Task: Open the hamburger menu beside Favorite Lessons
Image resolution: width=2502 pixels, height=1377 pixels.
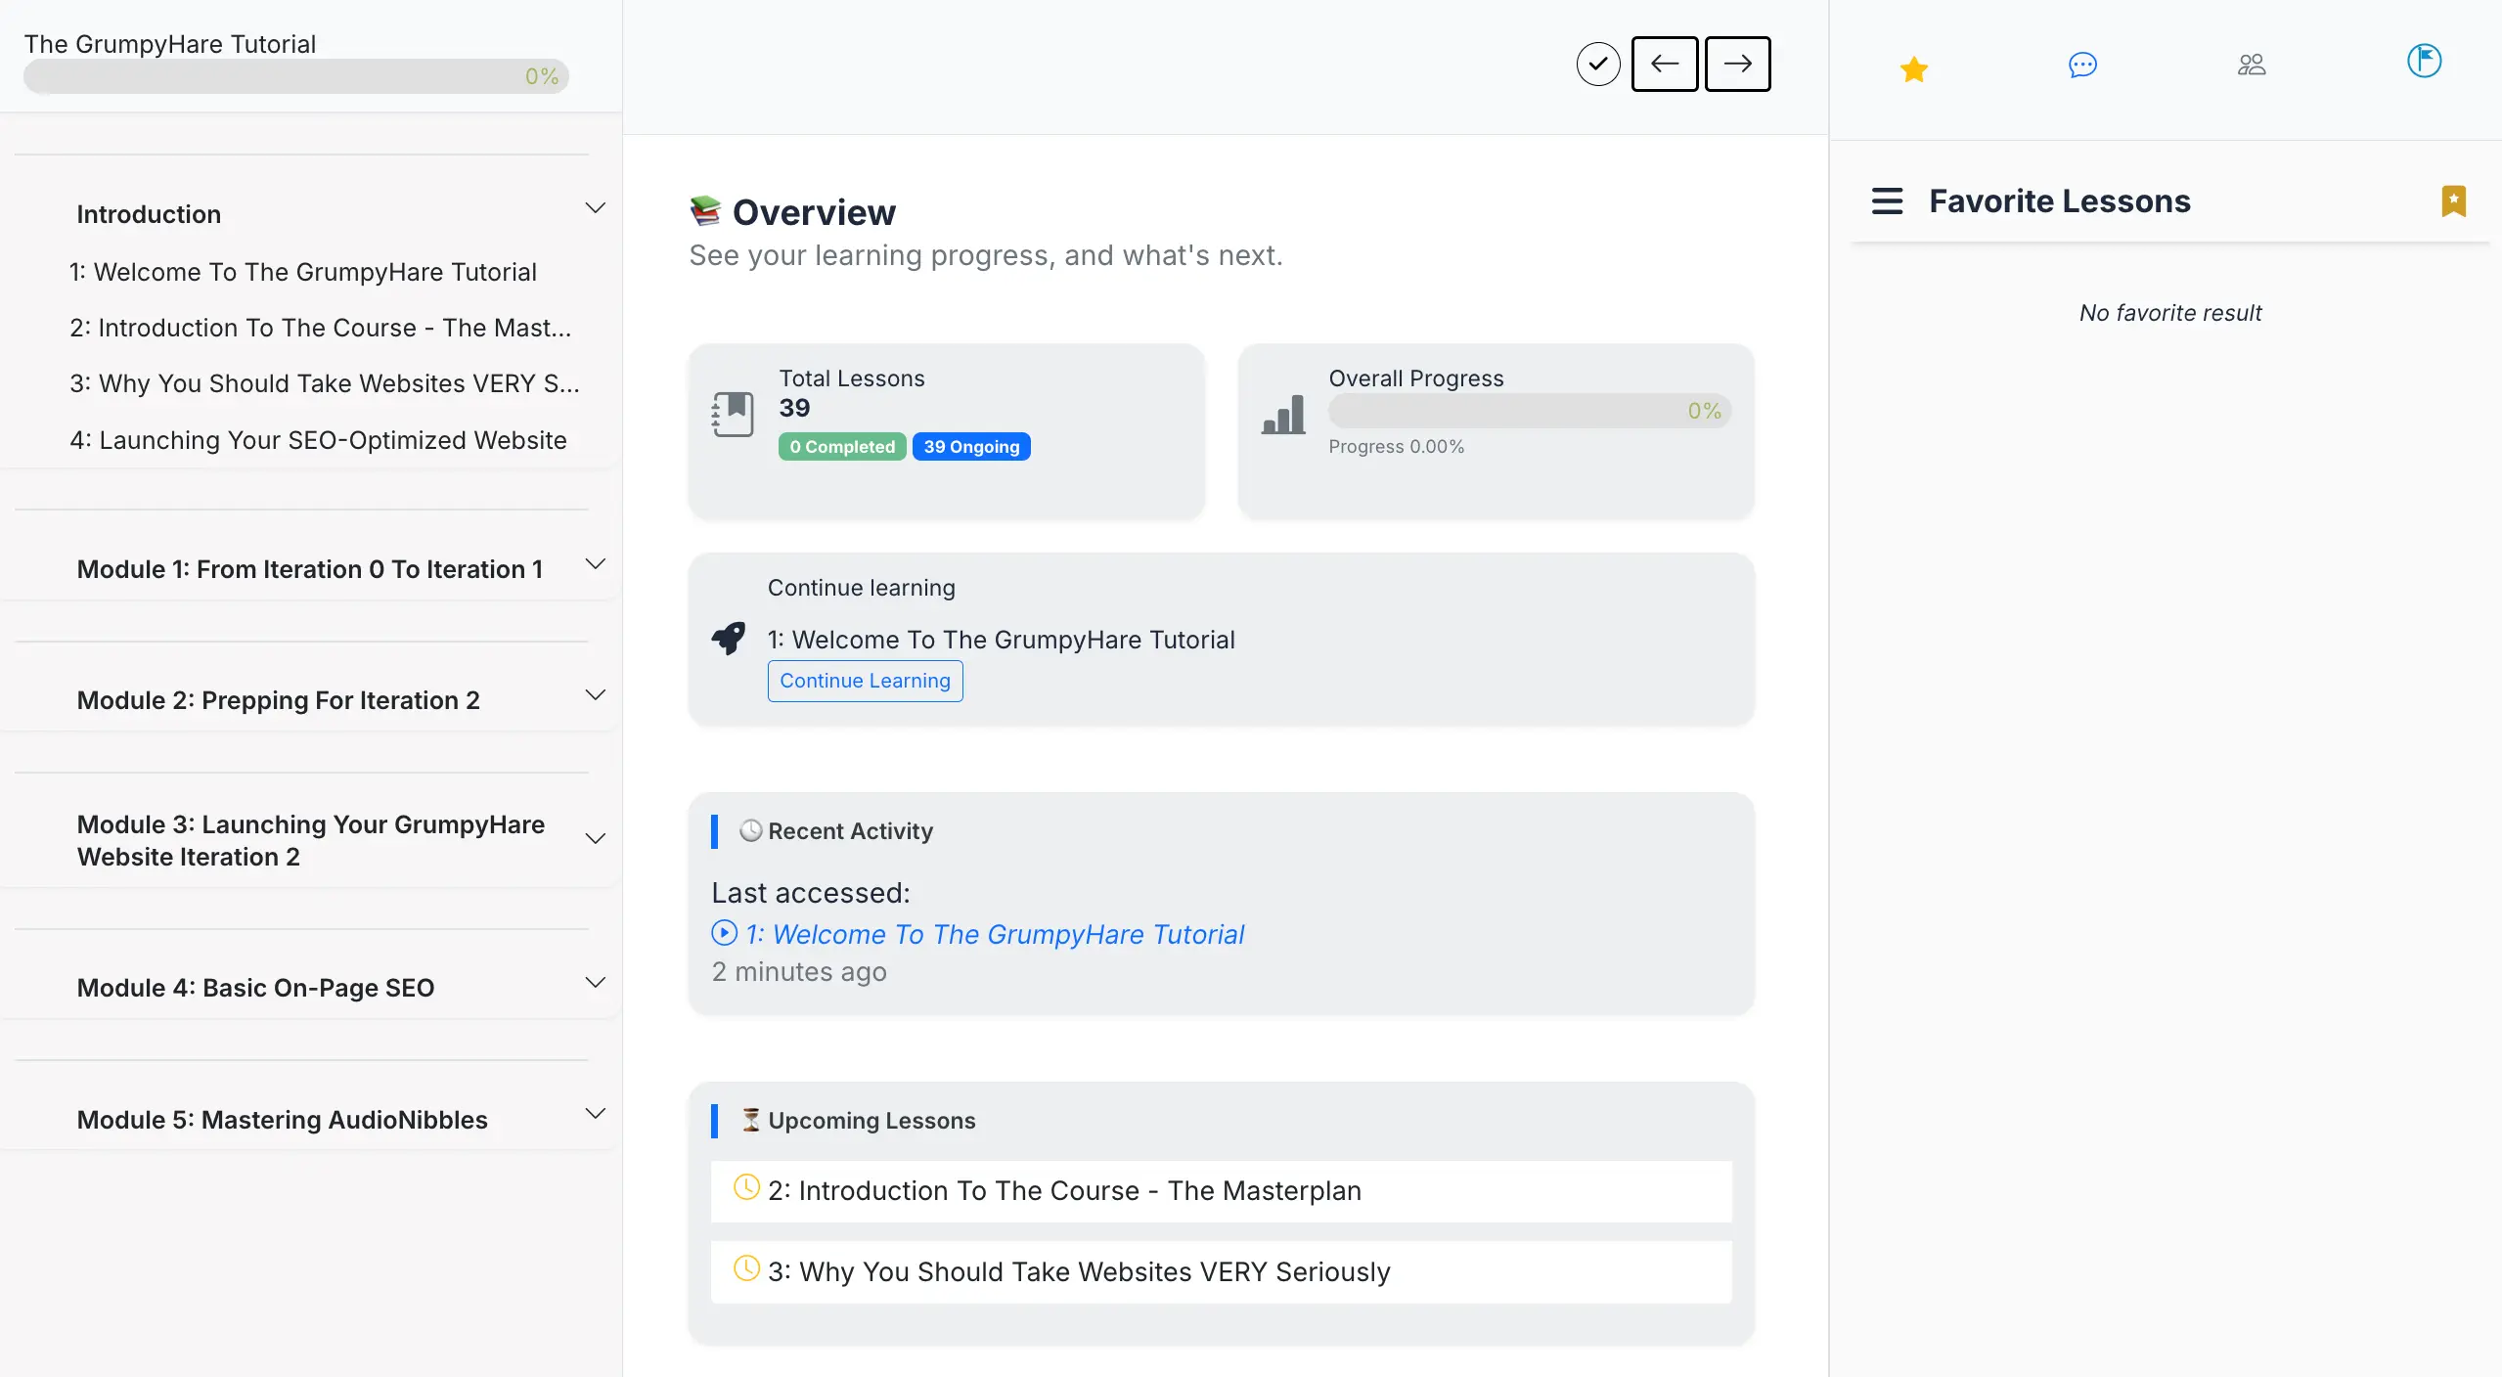Action: click(1887, 200)
